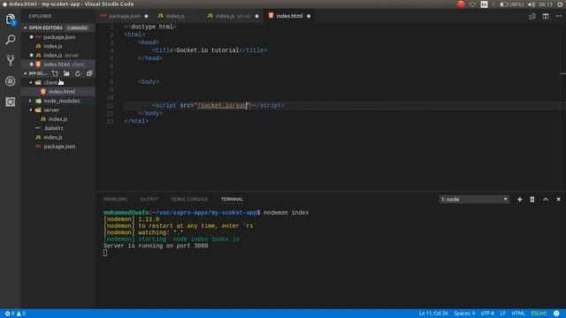Click New Folder icon in project header
Image resolution: width=566 pixels, height=318 pixels.
tap(66, 73)
